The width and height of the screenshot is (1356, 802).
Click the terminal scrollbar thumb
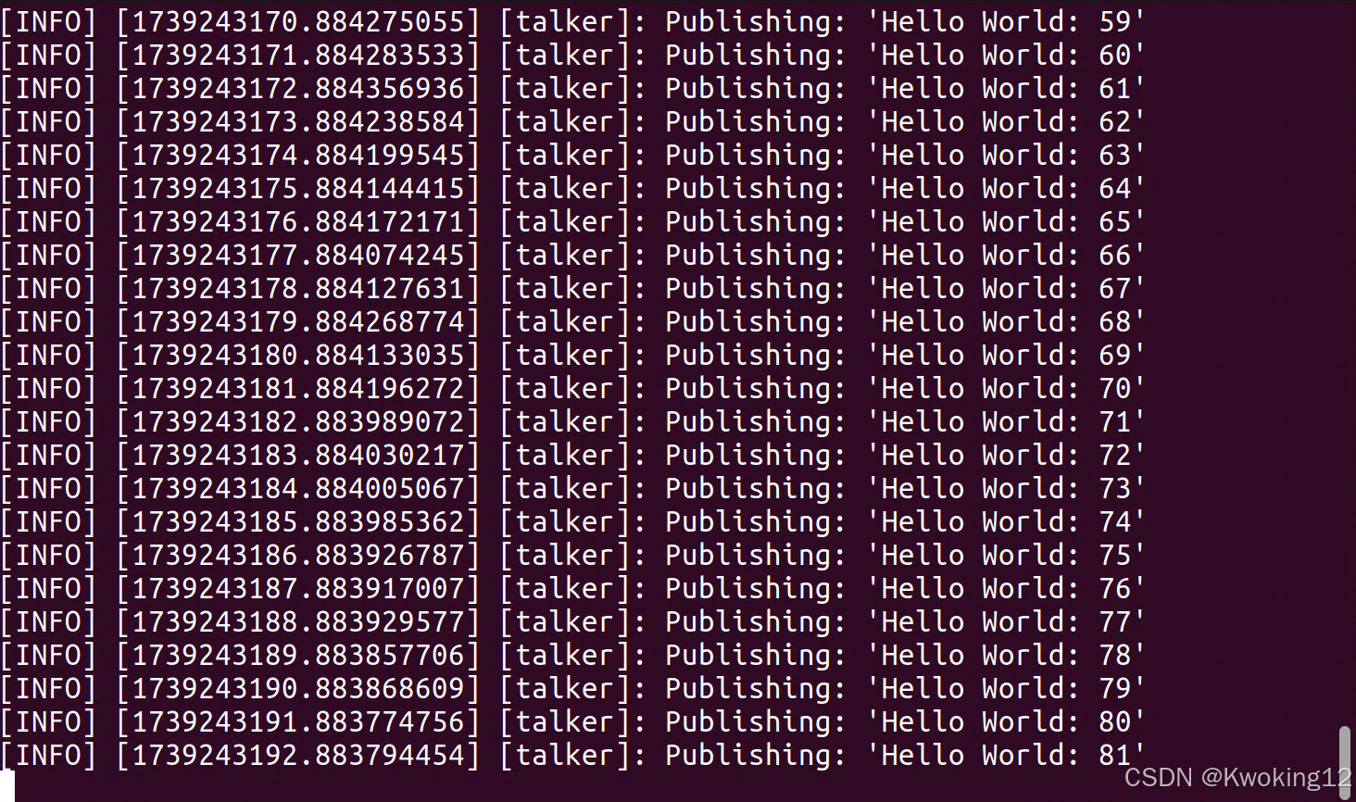pyautogui.click(x=1344, y=756)
